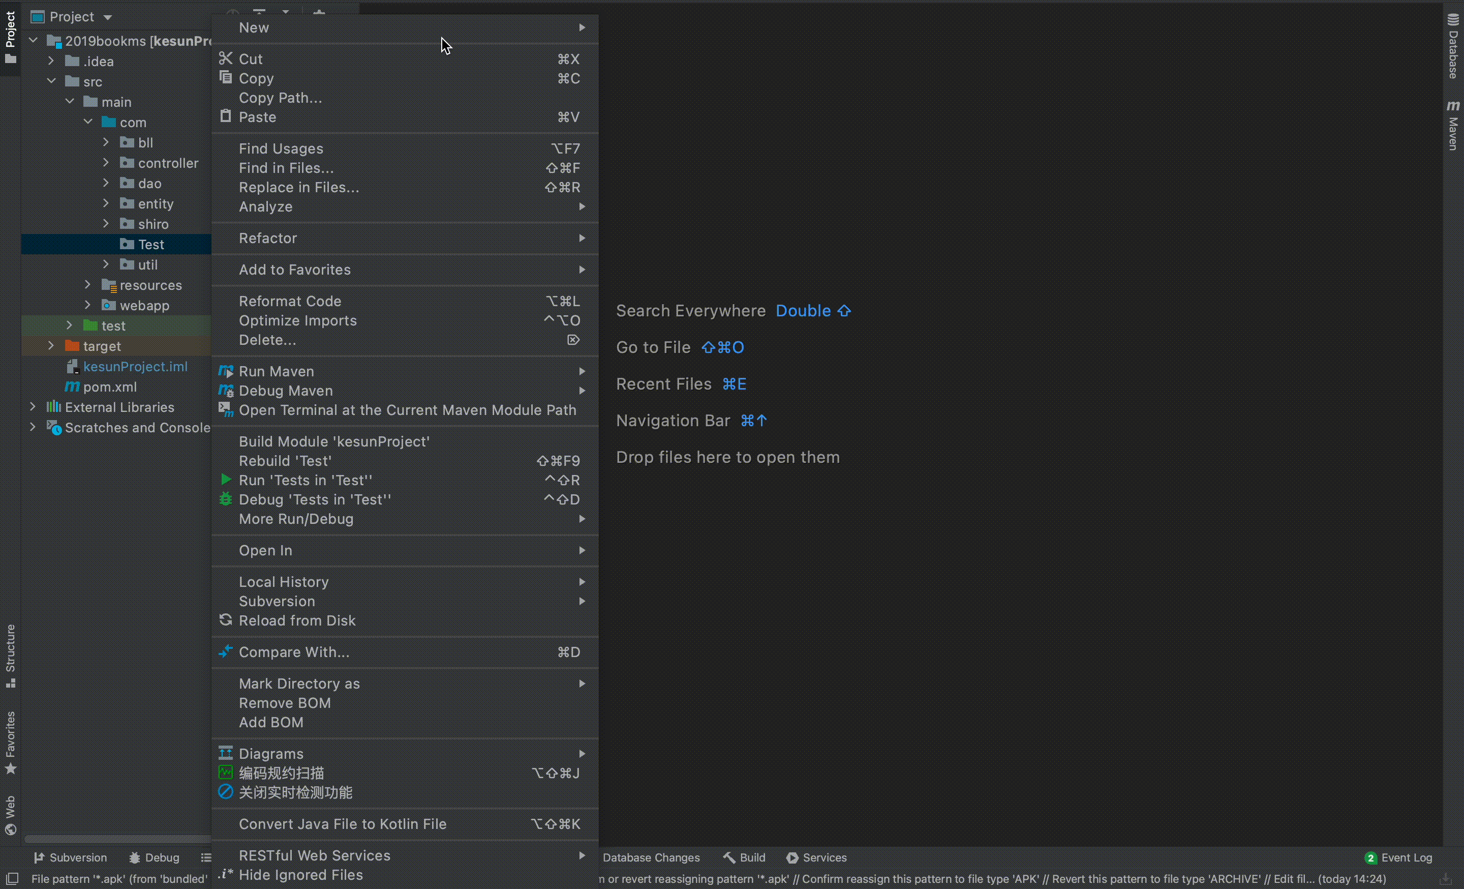Expand the .idea folder
This screenshot has height=889, width=1464.
(x=51, y=61)
